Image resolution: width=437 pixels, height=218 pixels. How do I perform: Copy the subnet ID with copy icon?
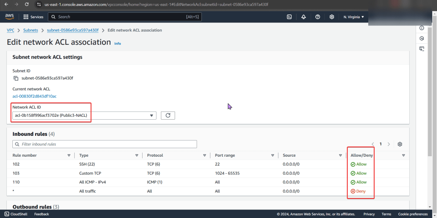pyautogui.click(x=16, y=78)
